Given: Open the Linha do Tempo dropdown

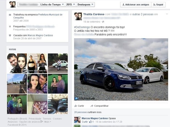Looking at the screenshot, I should click(x=52, y=5).
